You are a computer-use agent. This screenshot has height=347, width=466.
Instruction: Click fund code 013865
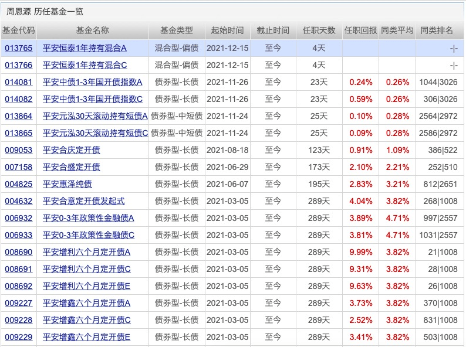click(x=19, y=133)
